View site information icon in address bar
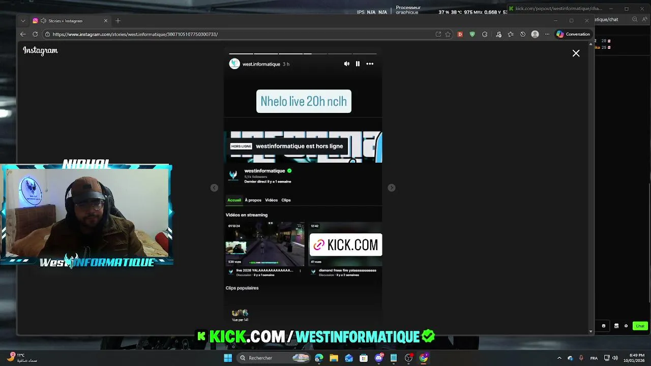Screen dimensions: 651x366 [47, 34]
